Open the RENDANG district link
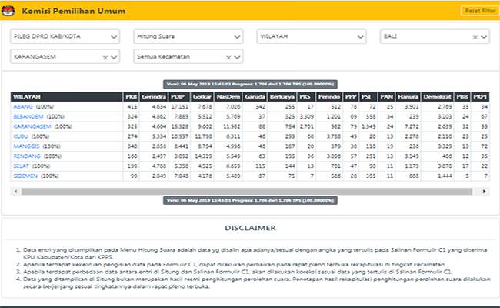Screen dimensions: 500x308 click(27, 156)
